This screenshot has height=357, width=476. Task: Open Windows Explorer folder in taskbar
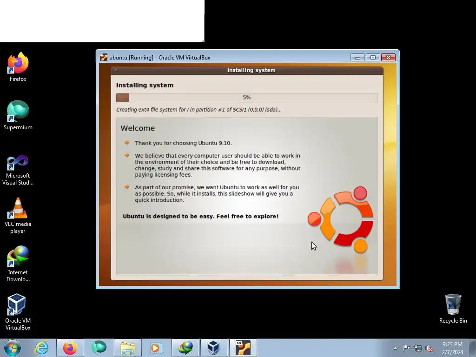(x=128, y=348)
